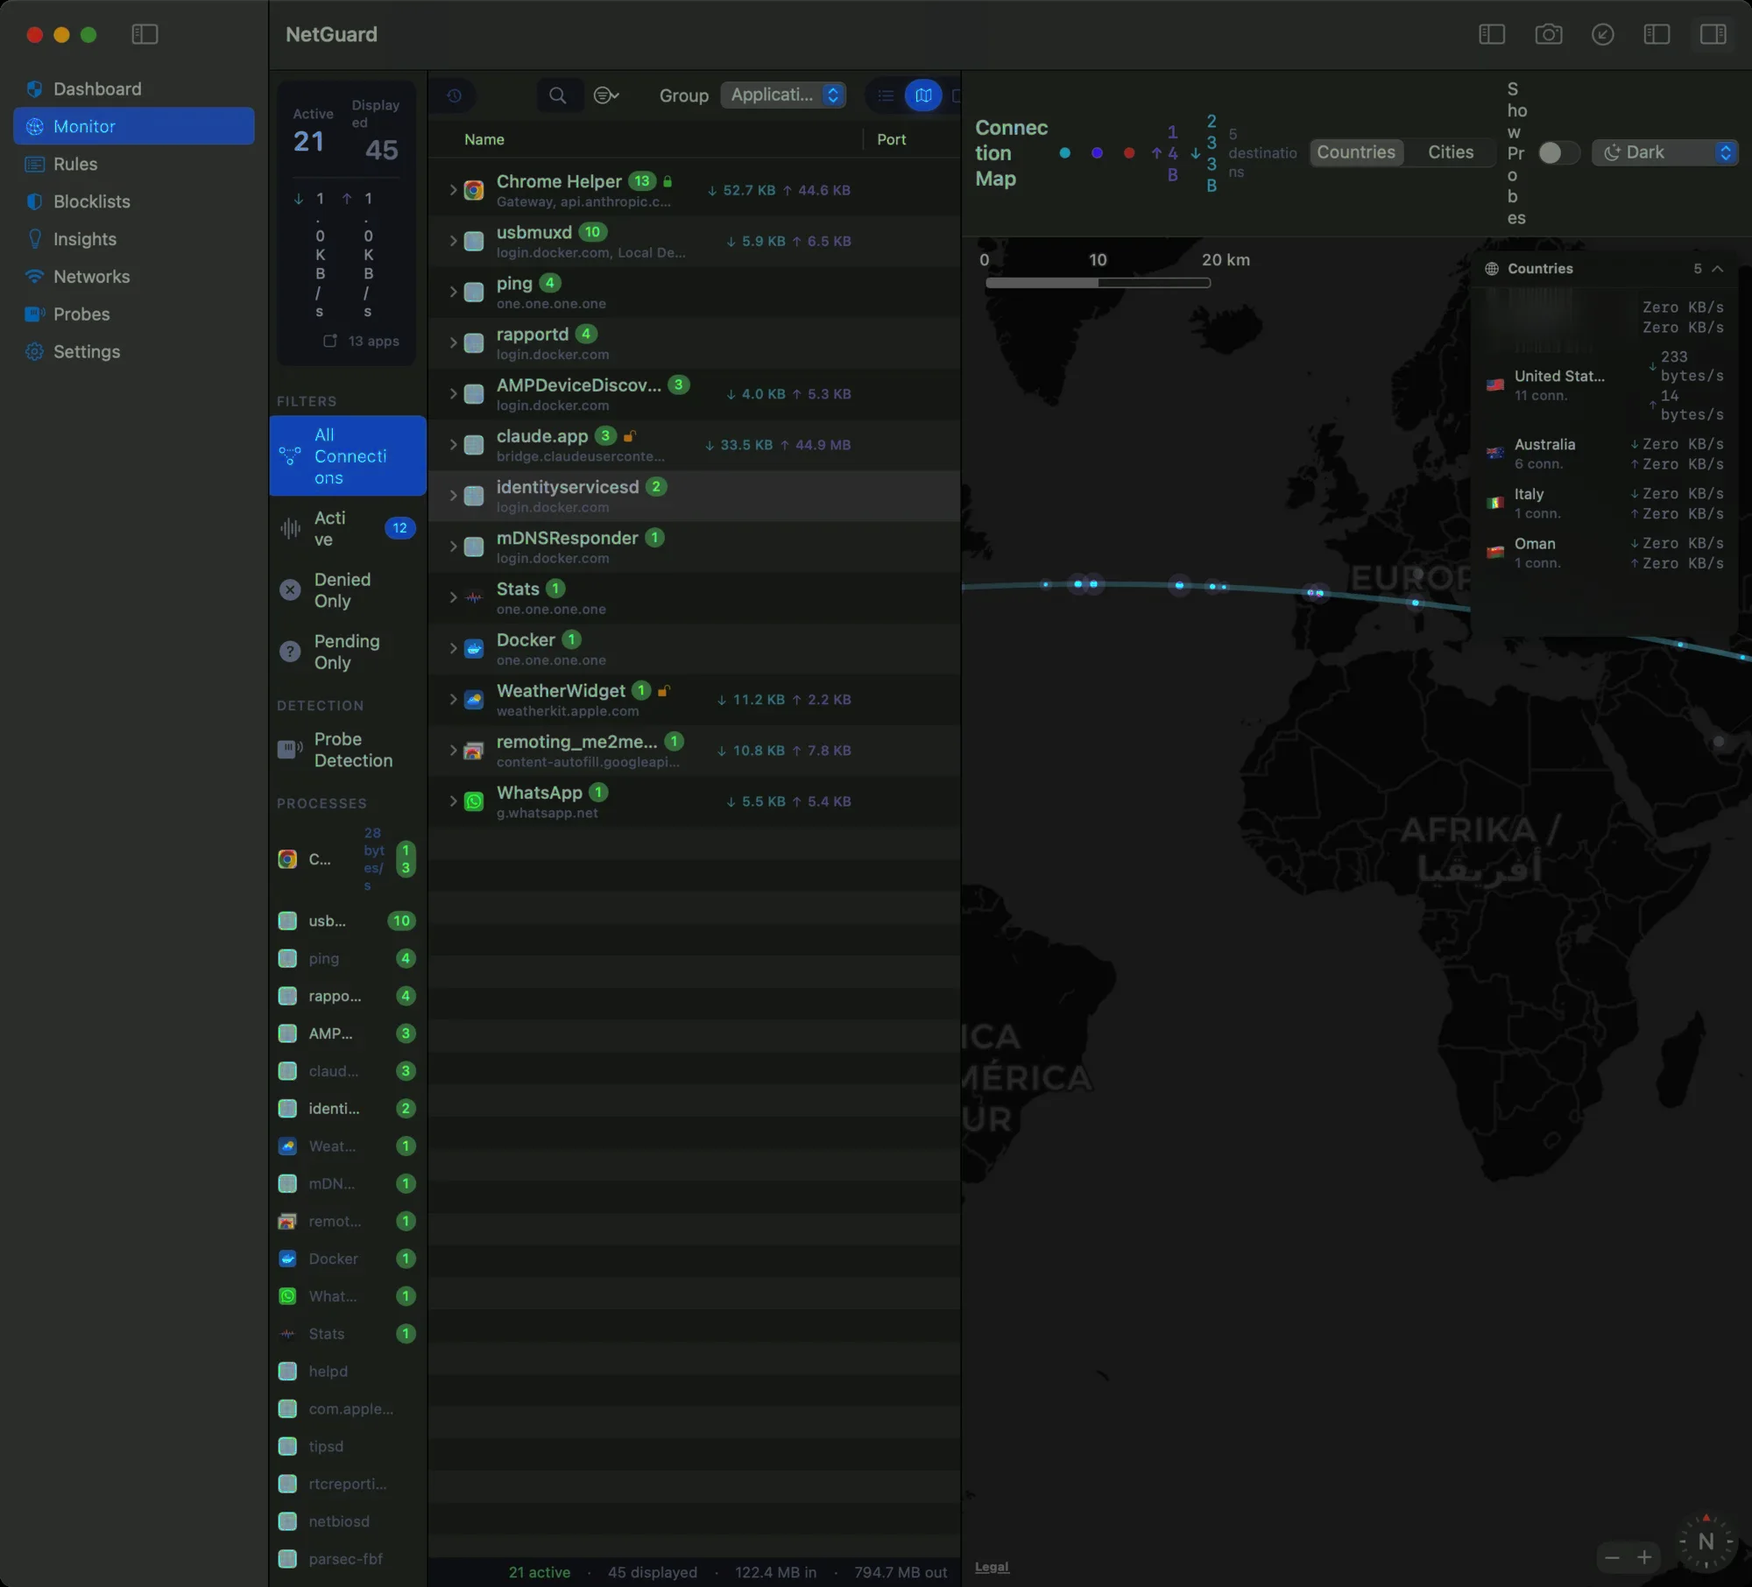The width and height of the screenshot is (1752, 1587).
Task: Select the Cities segment
Action: 1451,152
